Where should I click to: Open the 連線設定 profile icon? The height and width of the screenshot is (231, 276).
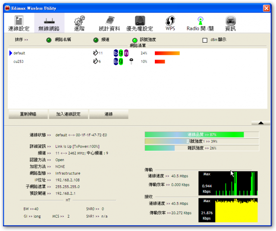tap(19, 21)
